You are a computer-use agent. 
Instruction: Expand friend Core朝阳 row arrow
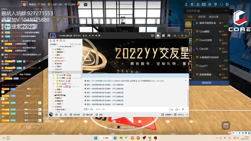(x=194, y=33)
